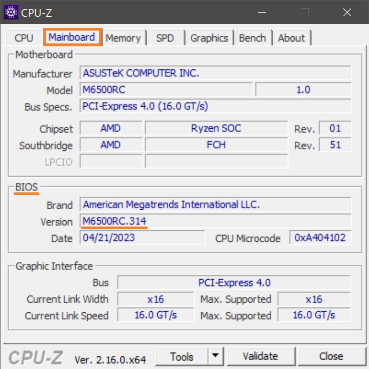
Task: Click the Manufacturer field showing ASUSTeK
Action: coord(216,73)
